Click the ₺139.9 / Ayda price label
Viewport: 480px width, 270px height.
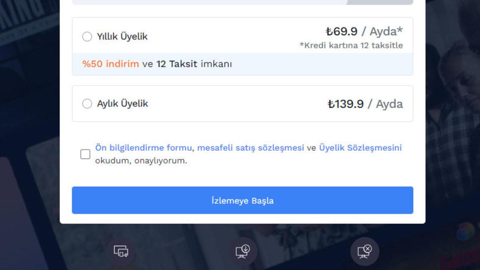point(366,104)
